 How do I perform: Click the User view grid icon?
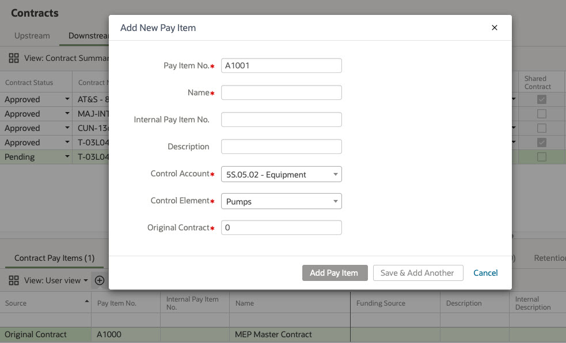point(14,280)
